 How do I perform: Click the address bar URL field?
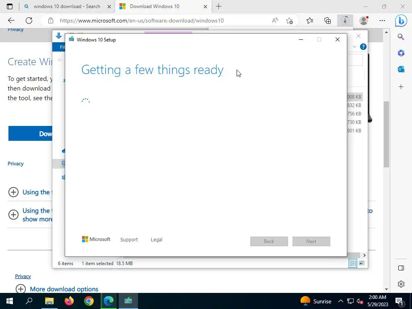coord(142,21)
